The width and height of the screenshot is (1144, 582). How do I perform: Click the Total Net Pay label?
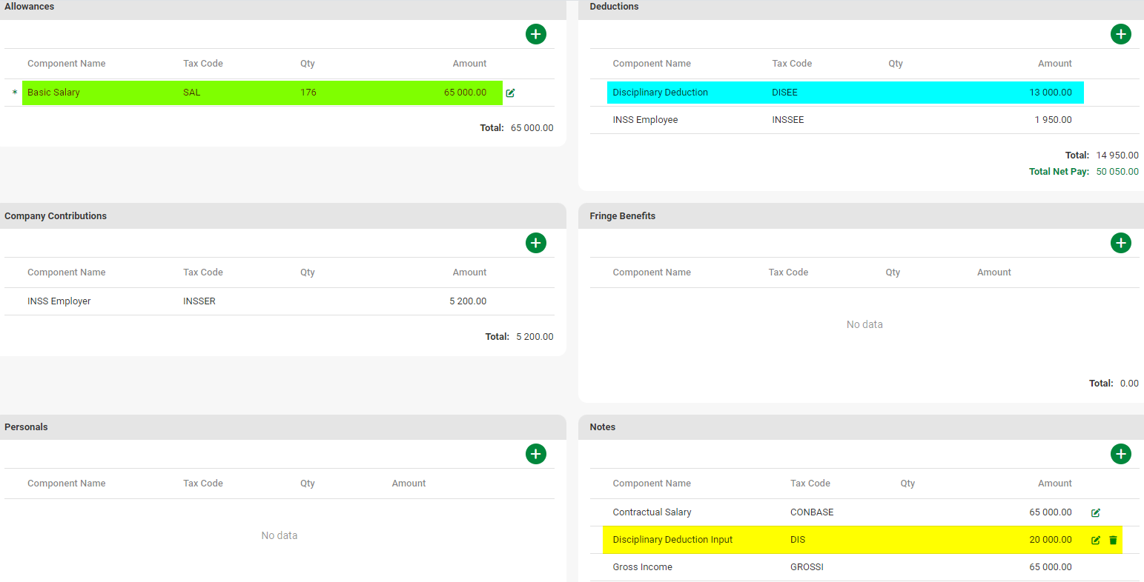point(1059,172)
